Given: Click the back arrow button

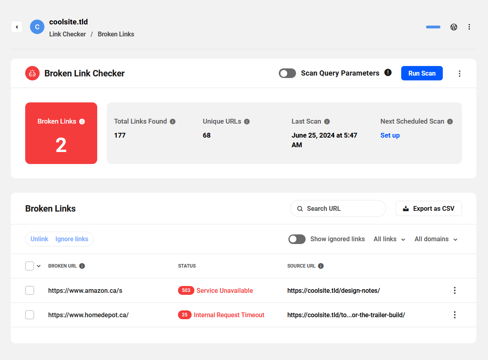Looking at the screenshot, I should point(17,27).
